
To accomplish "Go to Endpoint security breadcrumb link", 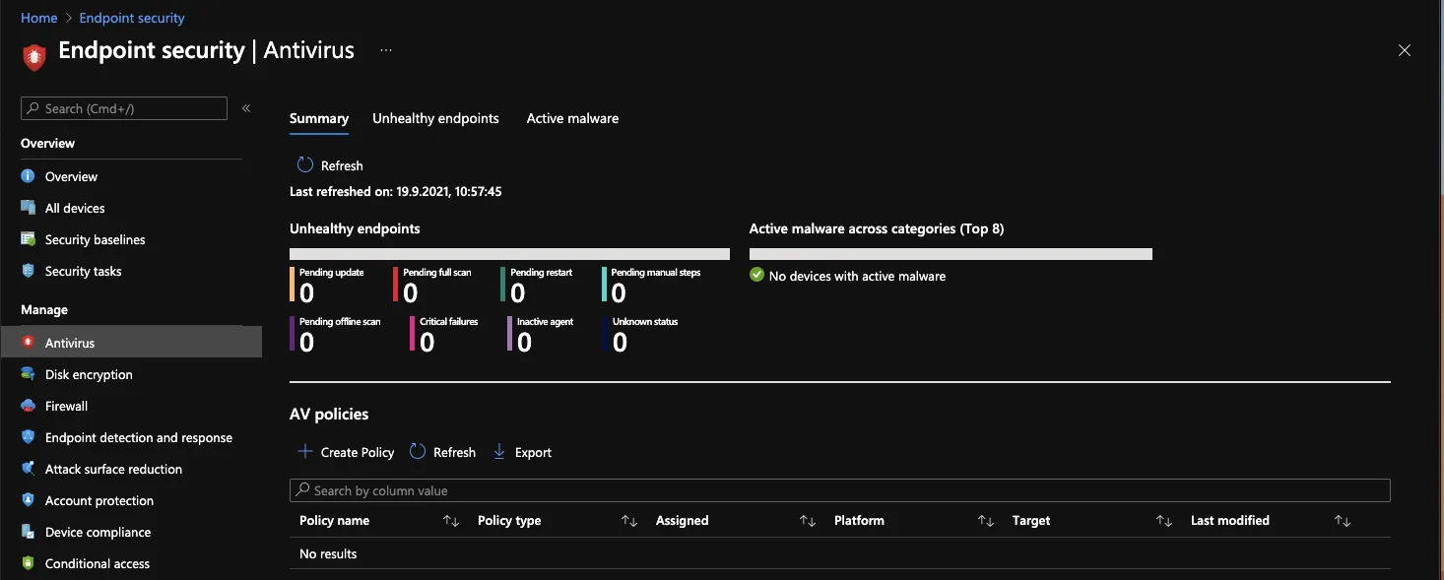I will coord(132,18).
